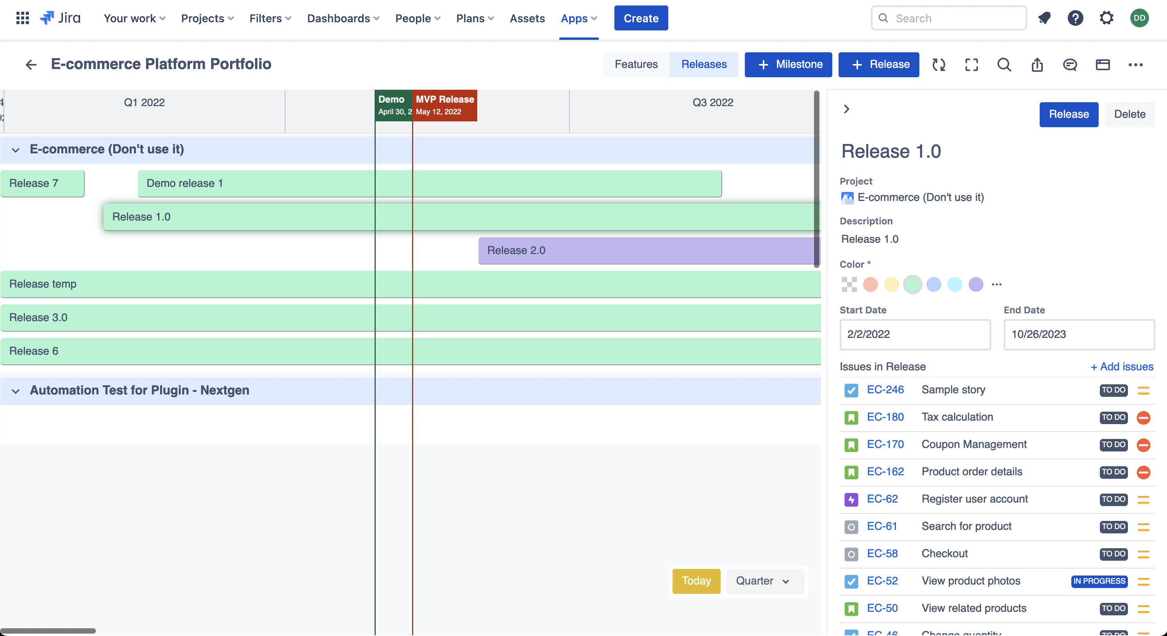The width and height of the screenshot is (1167, 636).
Task: Open the comments speech-bubble icon
Action: click(x=1070, y=65)
